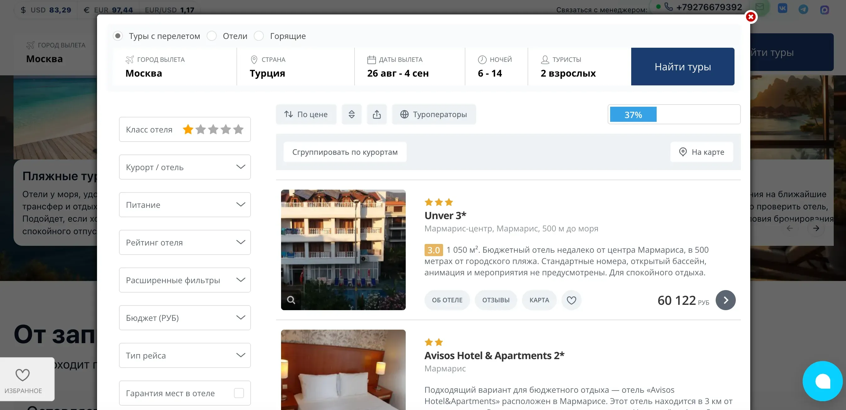
Task: Open ОТЗЫВЫ tab for Unver
Action: (496, 300)
